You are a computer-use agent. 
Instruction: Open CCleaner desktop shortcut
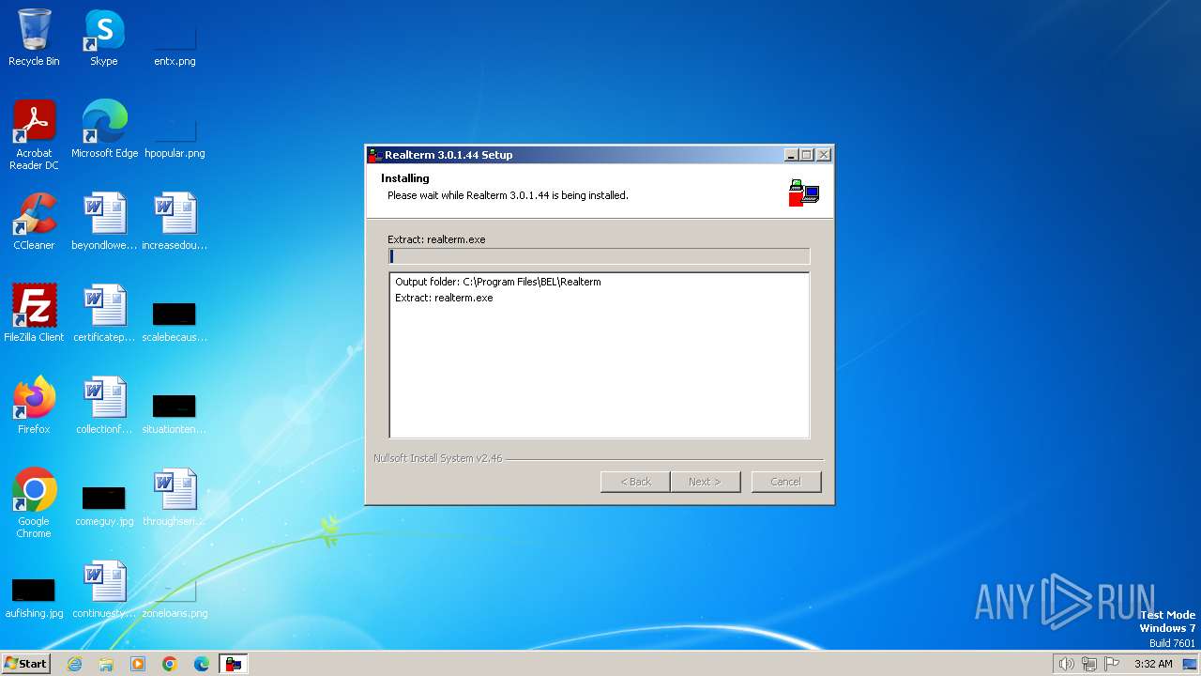click(x=34, y=222)
